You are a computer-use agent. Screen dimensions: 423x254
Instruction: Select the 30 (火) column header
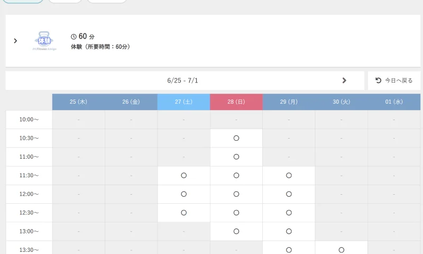tap(341, 102)
